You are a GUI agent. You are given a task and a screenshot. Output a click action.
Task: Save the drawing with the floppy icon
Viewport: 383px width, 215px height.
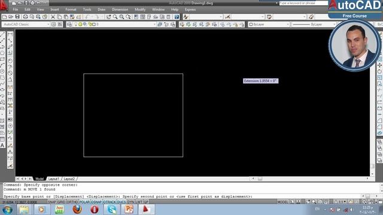pyautogui.click(x=17, y=17)
